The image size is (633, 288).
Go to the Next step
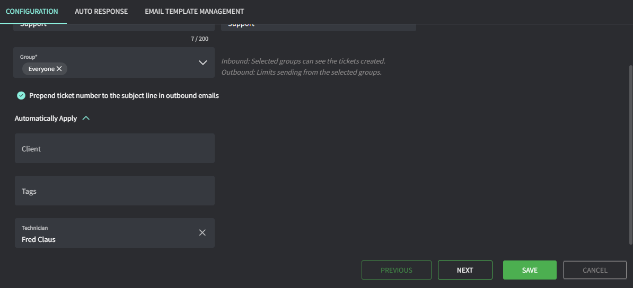(465, 270)
